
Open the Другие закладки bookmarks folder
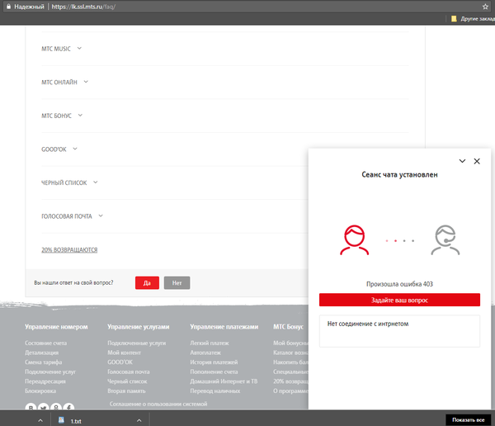click(470, 17)
